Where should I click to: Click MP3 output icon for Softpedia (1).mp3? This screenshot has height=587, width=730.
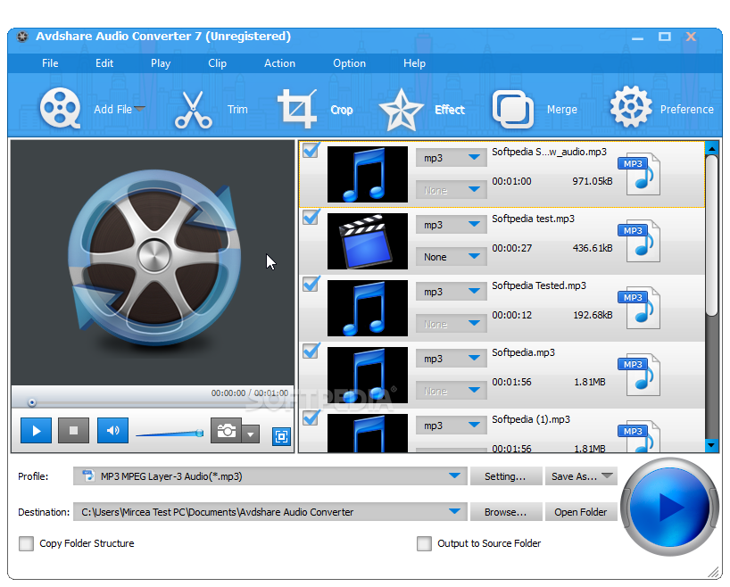coord(639,436)
